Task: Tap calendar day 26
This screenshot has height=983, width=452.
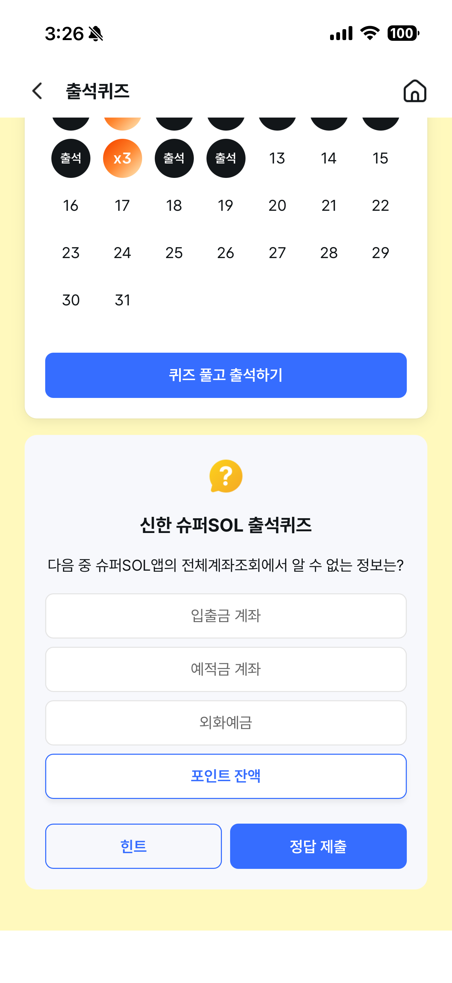Action: 226,253
